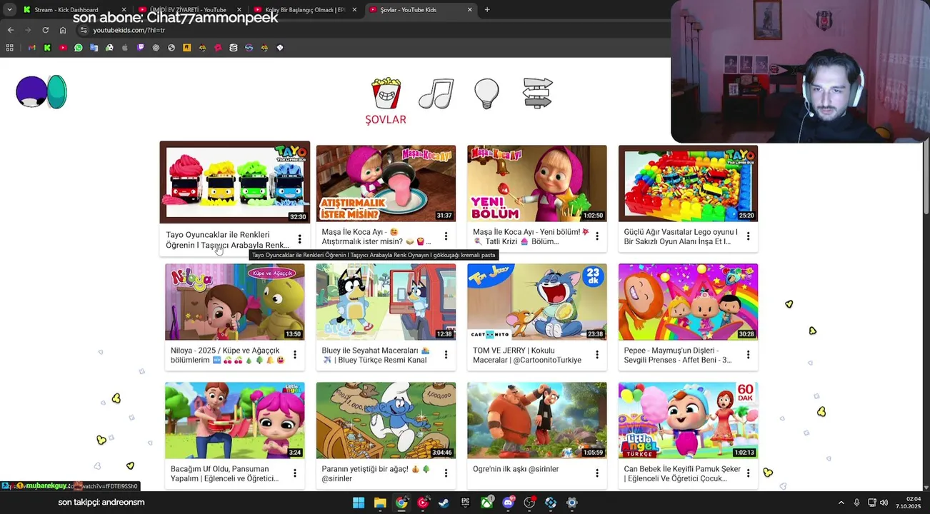
Task: Open Maşa İle Koca Ayı - Yeni bölüm title
Action: [531, 236]
